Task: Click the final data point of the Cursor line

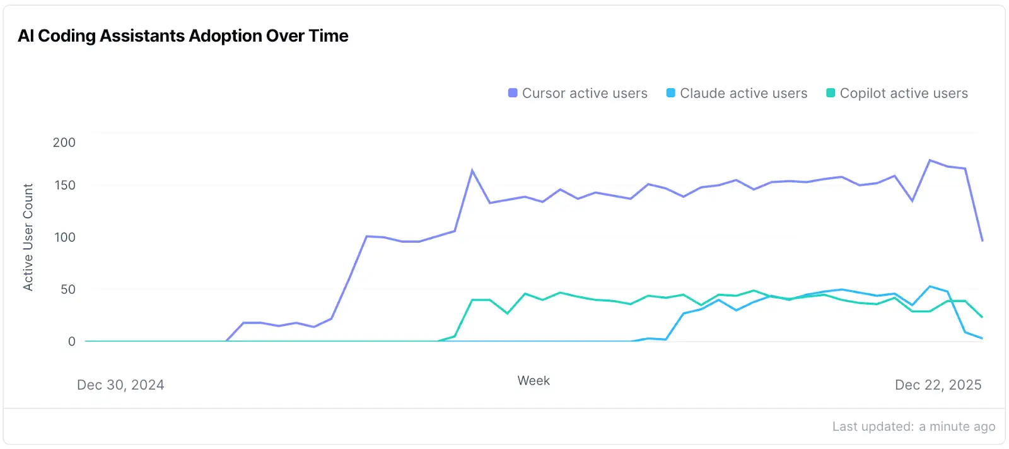Action: point(982,241)
